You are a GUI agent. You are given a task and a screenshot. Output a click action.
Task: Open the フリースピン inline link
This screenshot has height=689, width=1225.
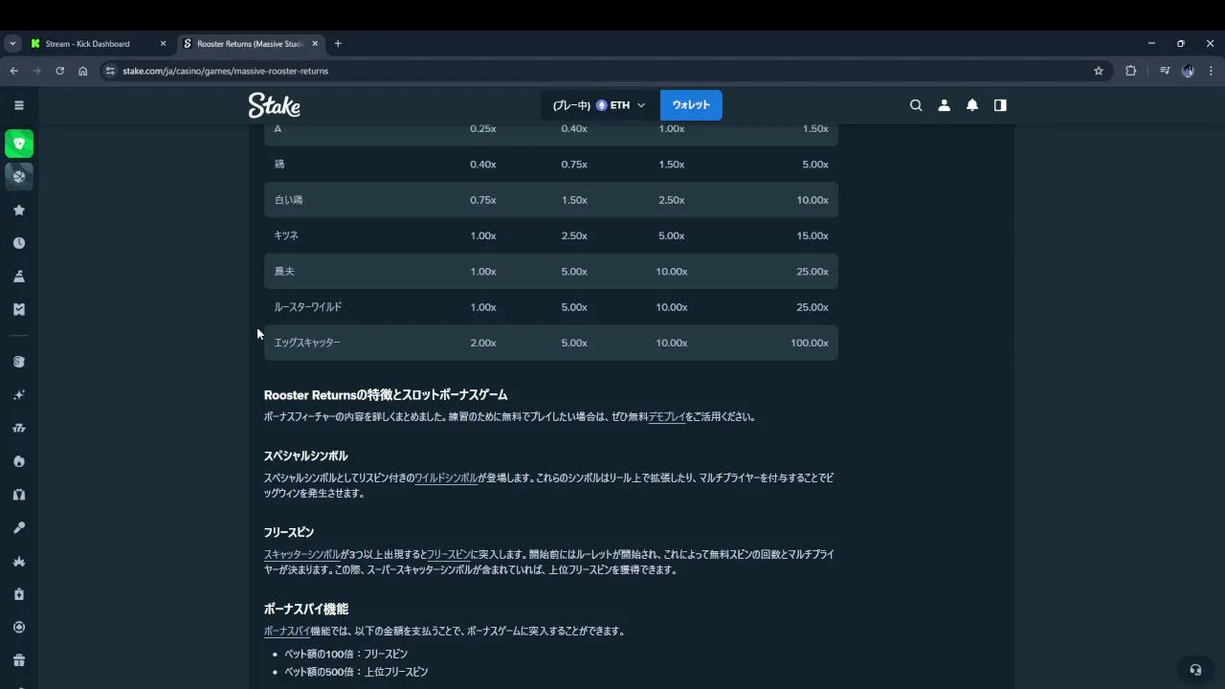coord(448,554)
